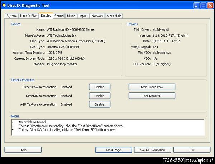Click main driver ati2dvag.dll
This screenshot has width=215, height=164.
pos(161,29)
